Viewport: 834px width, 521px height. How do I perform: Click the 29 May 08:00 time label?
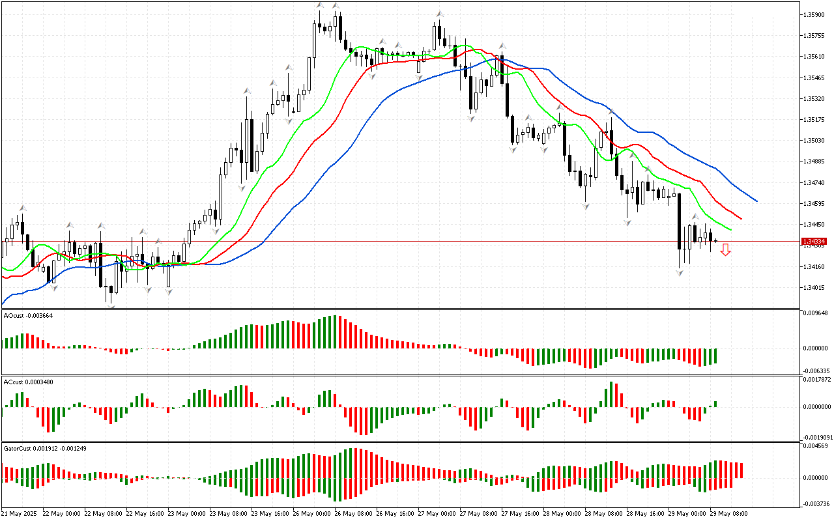coord(729,513)
